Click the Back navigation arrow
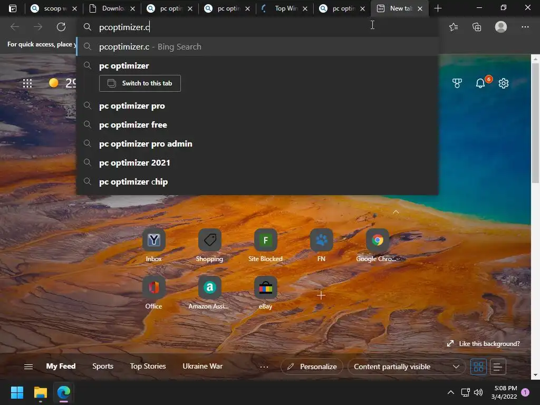Image resolution: width=540 pixels, height=405 pixels. [x=14, y=27]
